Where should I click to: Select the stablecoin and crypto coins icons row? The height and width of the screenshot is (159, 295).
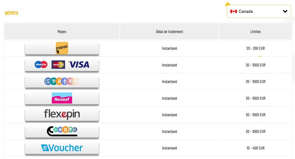point(61,81)
